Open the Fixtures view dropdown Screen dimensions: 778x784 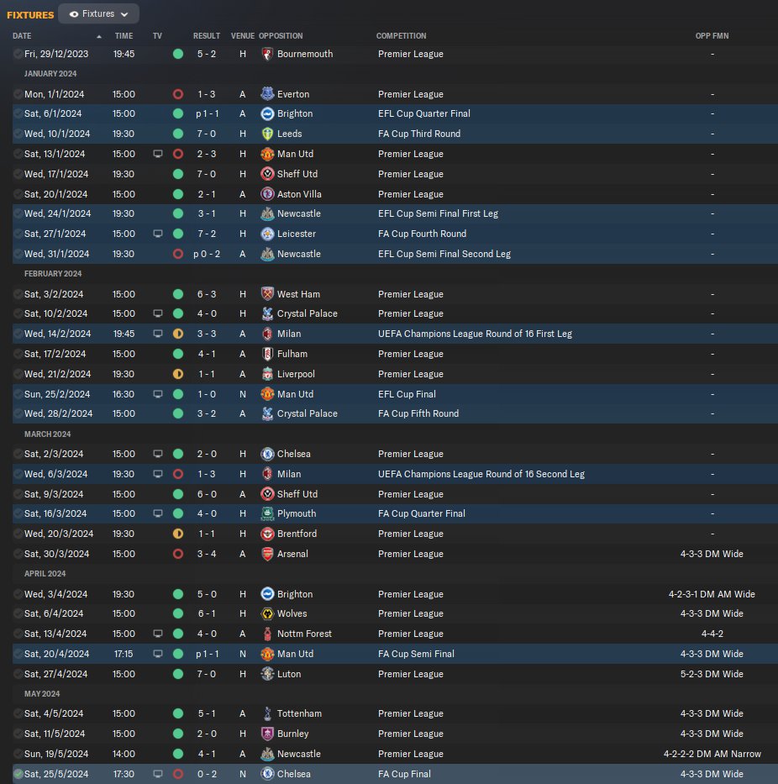tap(98, 14)
